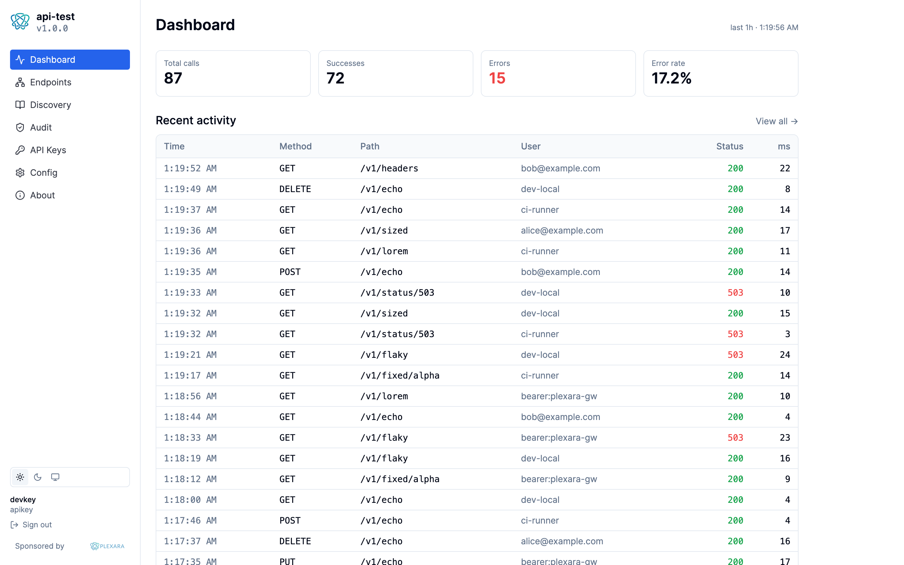Click the api-test logo icon
The image size is (904, 565).
pyautogui.click(x=20, y=21)
